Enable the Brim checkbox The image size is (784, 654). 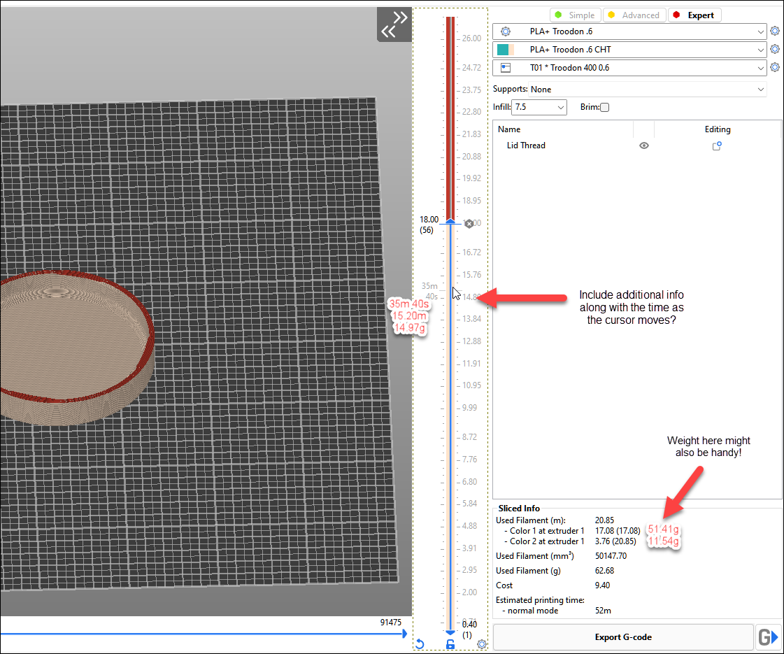[604, 107]
